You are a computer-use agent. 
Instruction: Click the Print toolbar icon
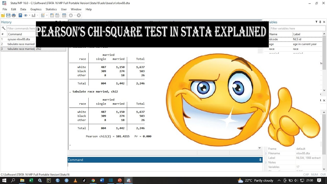click(14, 15)
